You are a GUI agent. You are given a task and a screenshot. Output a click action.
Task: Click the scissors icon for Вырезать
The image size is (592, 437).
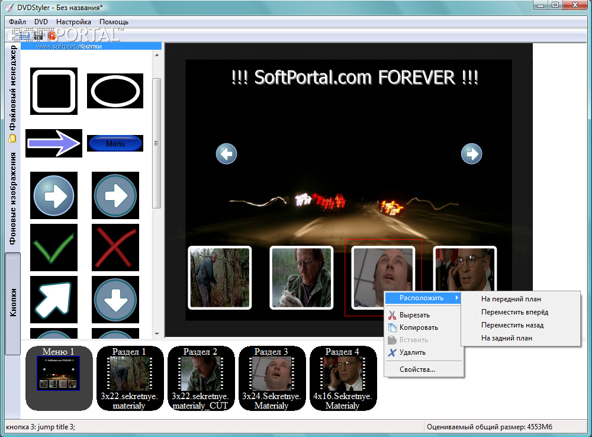point(392,315)
